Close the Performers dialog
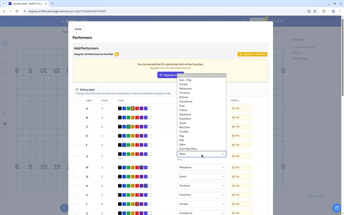Viewport: 344px width, 215px height. point(78,29)
